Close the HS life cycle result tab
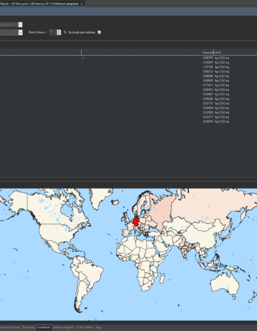Screen dimensions: 257x331 pos(82,4)
